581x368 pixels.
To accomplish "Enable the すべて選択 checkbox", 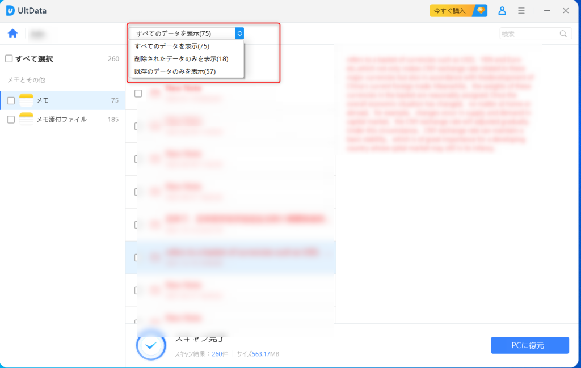I will pos(9,59).
